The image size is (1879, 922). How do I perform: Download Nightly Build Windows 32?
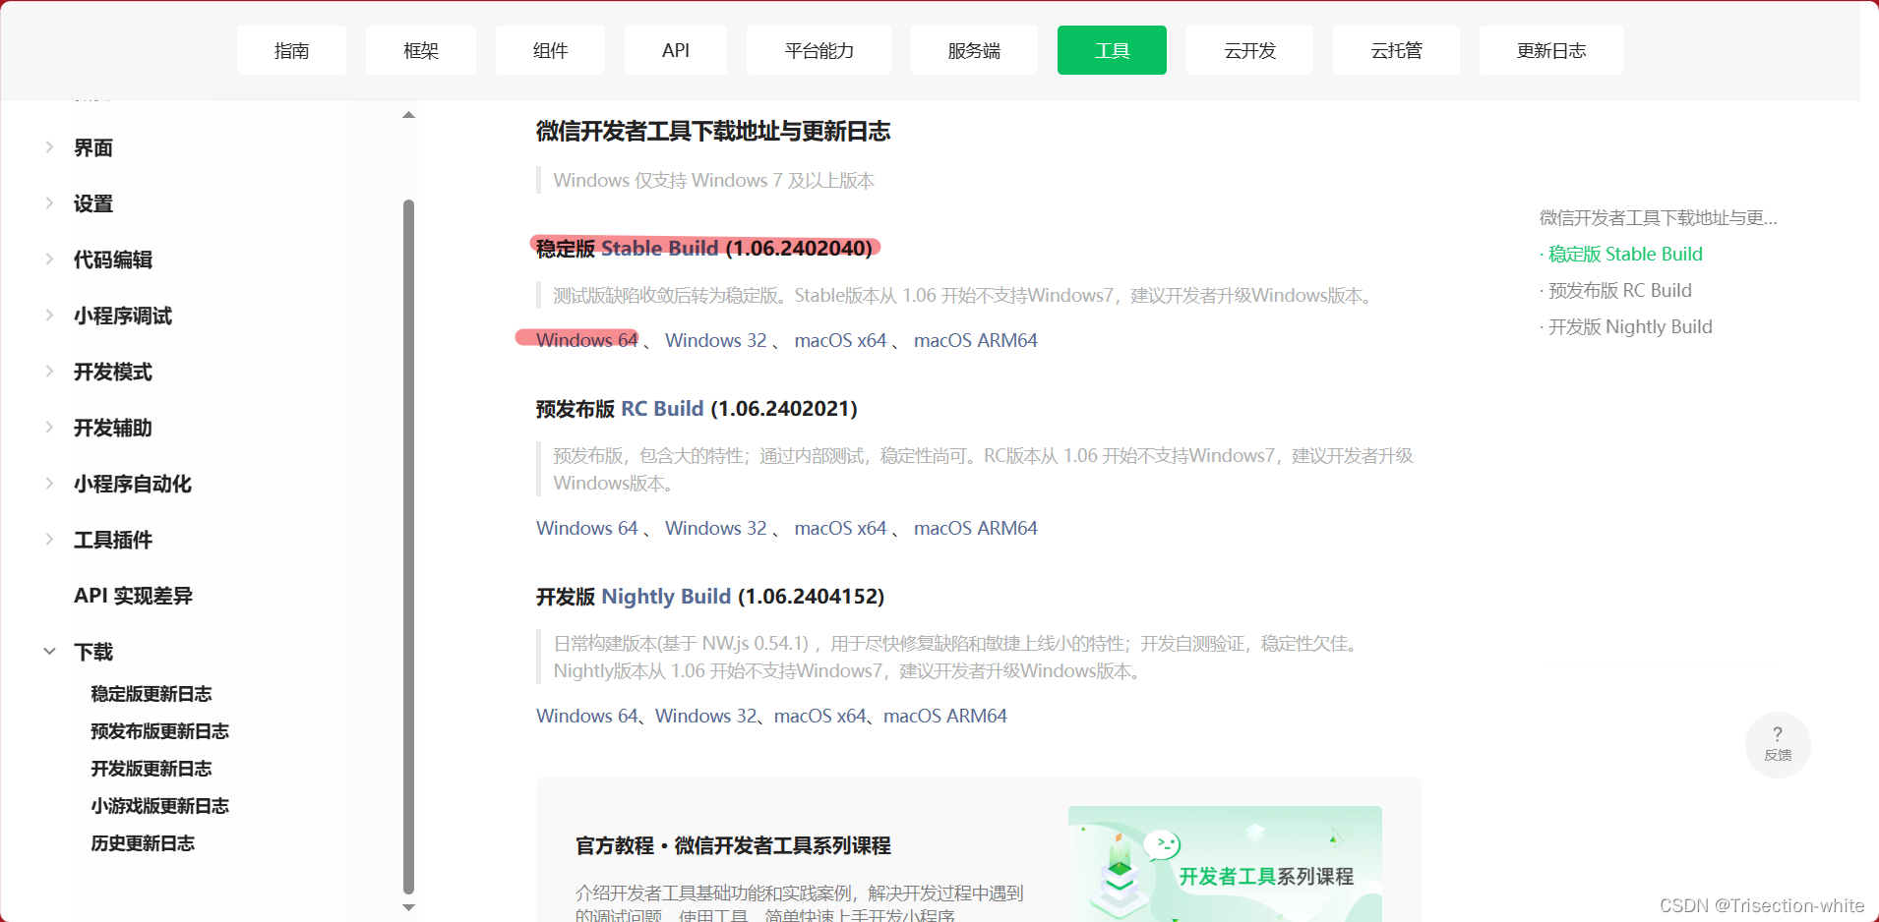[706, 716]
